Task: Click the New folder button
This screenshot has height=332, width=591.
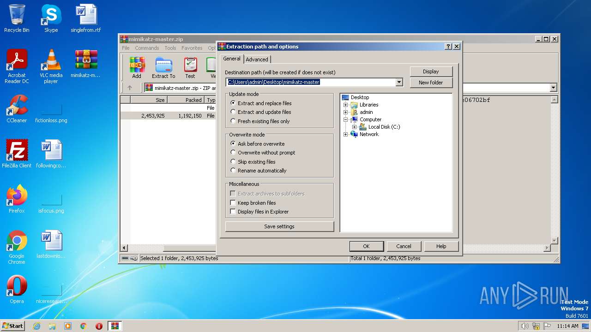Action: click(x=431, y=83)
